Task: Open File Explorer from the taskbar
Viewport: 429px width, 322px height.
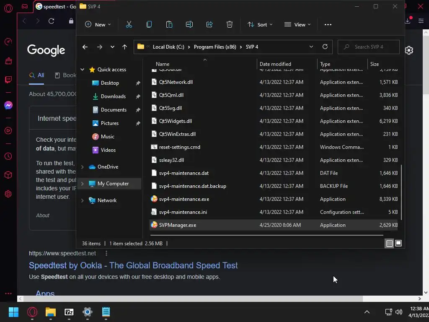Action: click(x=51, y=312)
